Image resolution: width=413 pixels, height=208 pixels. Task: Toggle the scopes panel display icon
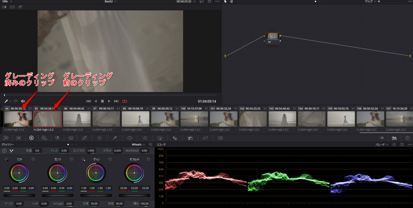tap(394, 138)
